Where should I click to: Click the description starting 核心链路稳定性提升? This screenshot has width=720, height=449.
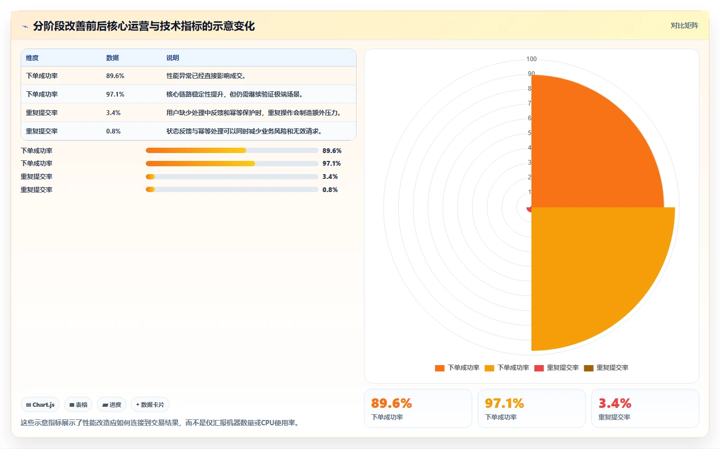point(235,94)
